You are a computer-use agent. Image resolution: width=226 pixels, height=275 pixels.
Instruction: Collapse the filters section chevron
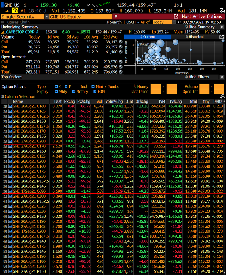coord(222,77)
